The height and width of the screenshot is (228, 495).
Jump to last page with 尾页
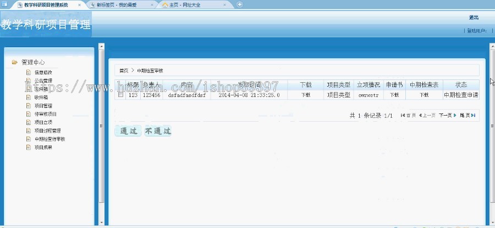[468, 116]
